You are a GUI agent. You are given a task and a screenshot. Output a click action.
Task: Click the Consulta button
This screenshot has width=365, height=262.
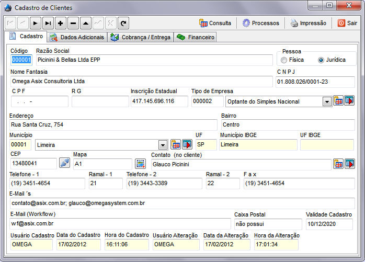coord(215,23)
